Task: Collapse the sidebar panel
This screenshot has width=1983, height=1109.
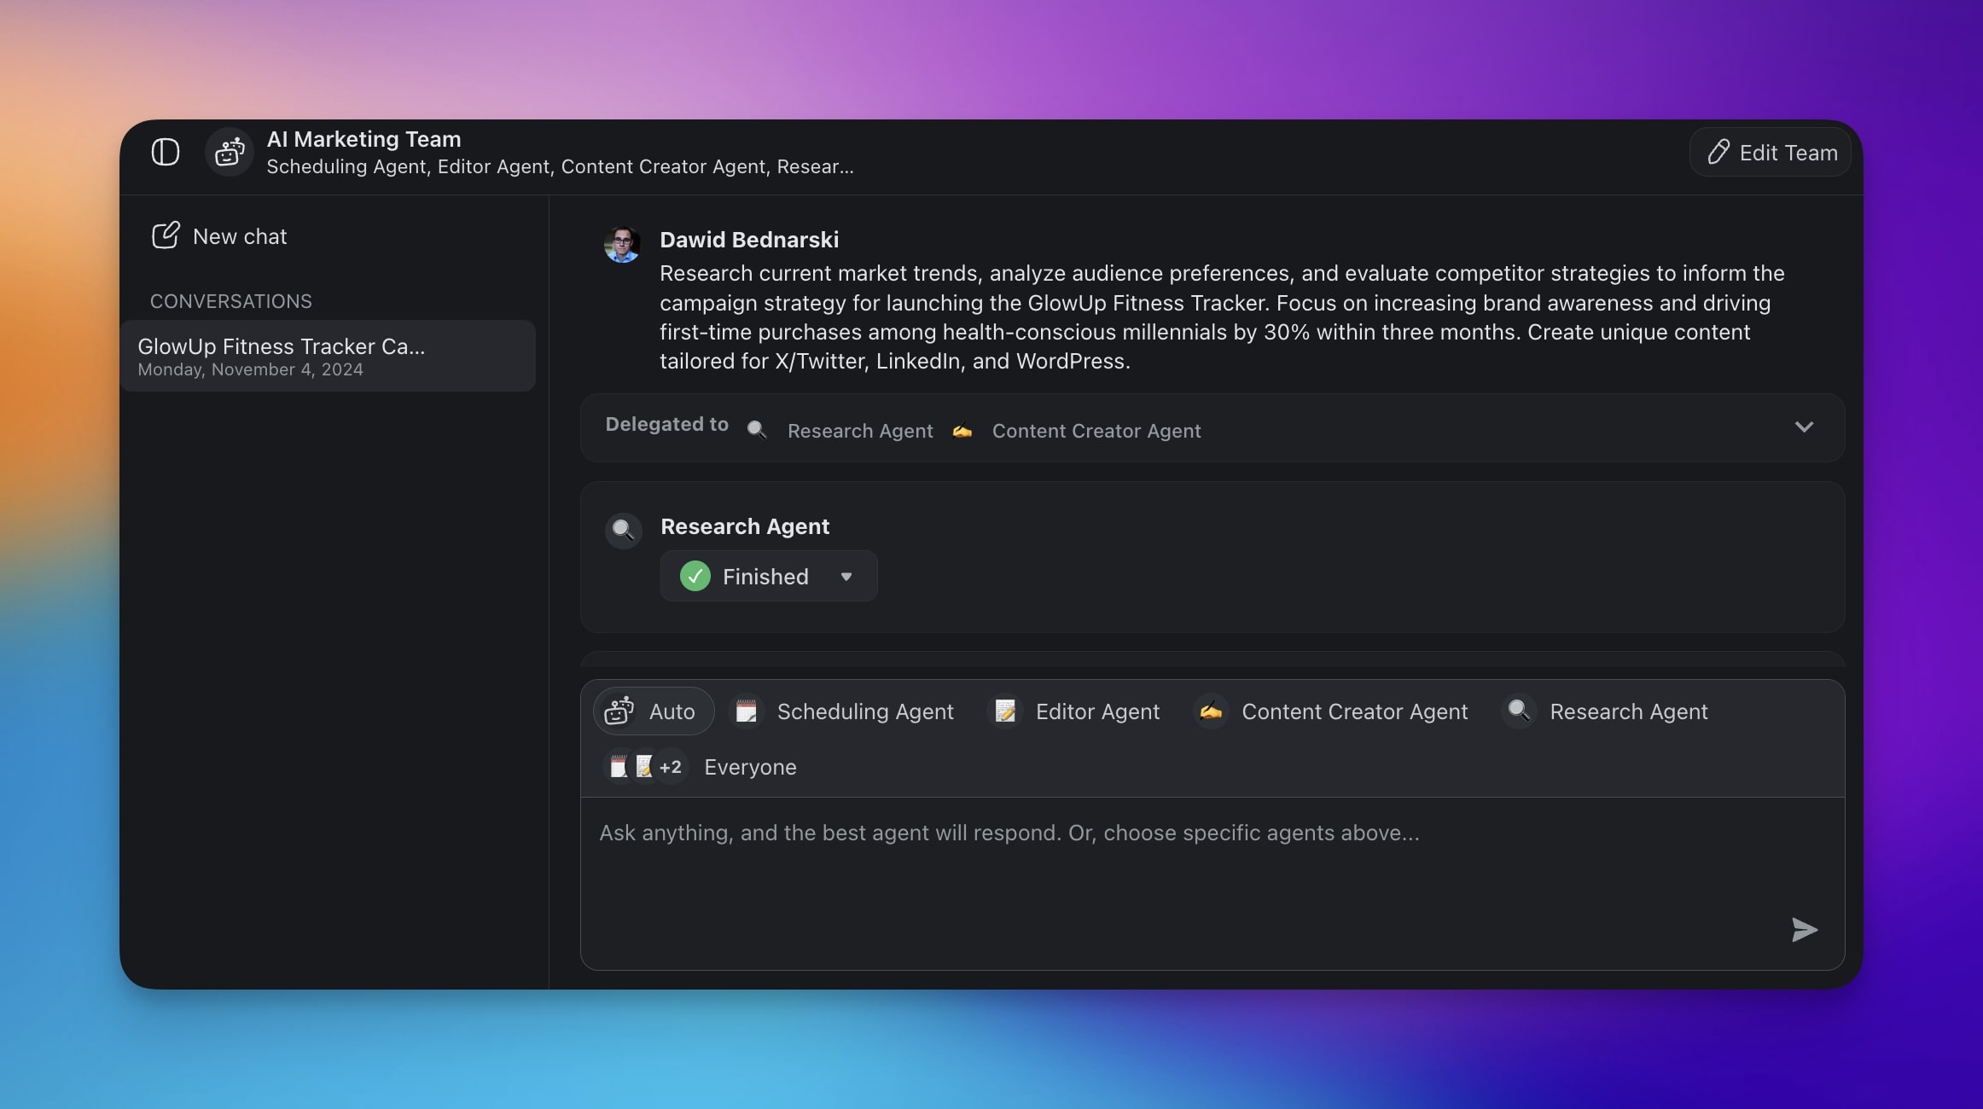Action: [165, 151]
